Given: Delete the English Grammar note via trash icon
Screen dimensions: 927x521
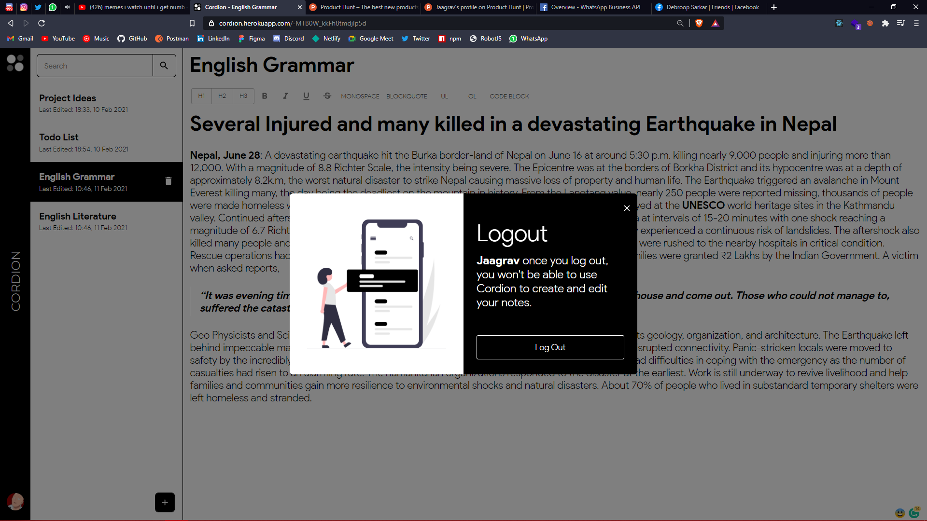Looking at the screenshot, I should pyautogui.click(x=169, y=181).
